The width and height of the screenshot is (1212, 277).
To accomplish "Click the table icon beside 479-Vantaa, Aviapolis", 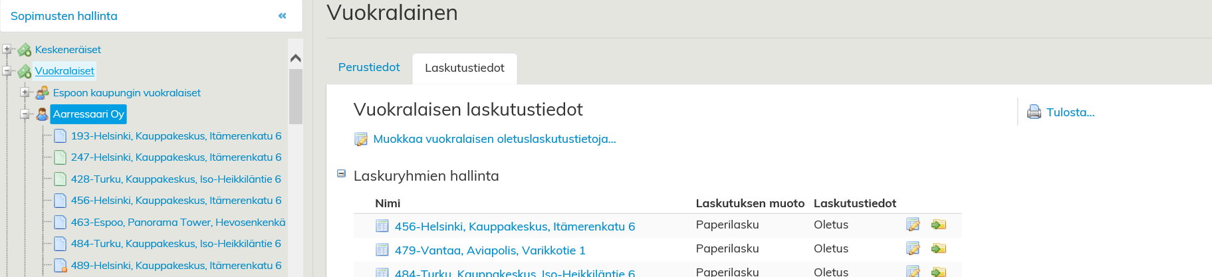I will 382,250.
